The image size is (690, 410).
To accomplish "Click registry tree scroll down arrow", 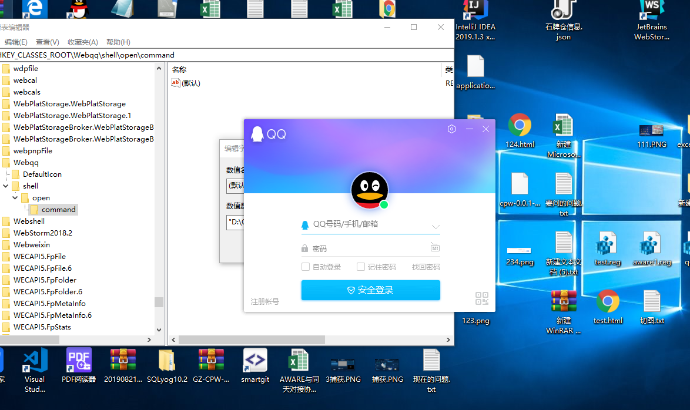I will (159, 330).
